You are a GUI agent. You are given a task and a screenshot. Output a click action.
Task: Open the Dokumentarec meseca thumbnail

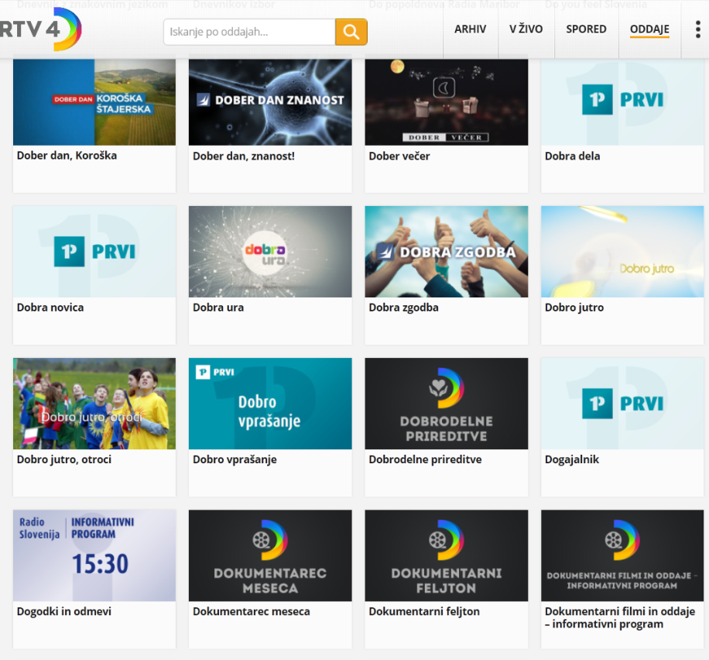(270, 555)
